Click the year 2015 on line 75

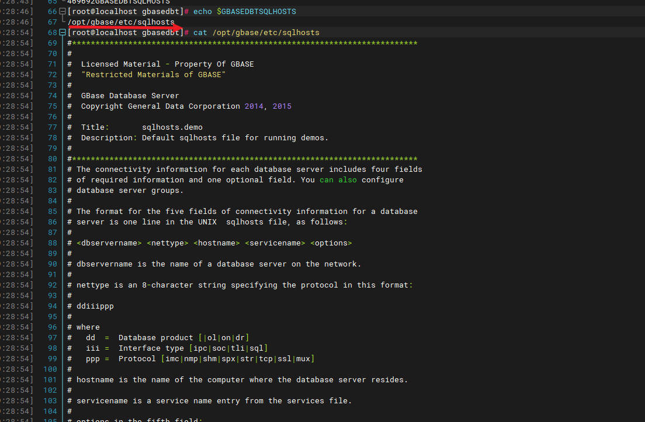click(282, 106)
